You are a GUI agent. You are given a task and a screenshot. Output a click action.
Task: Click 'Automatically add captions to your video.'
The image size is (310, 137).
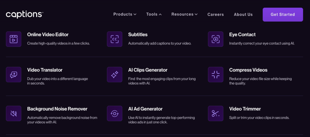160,43
